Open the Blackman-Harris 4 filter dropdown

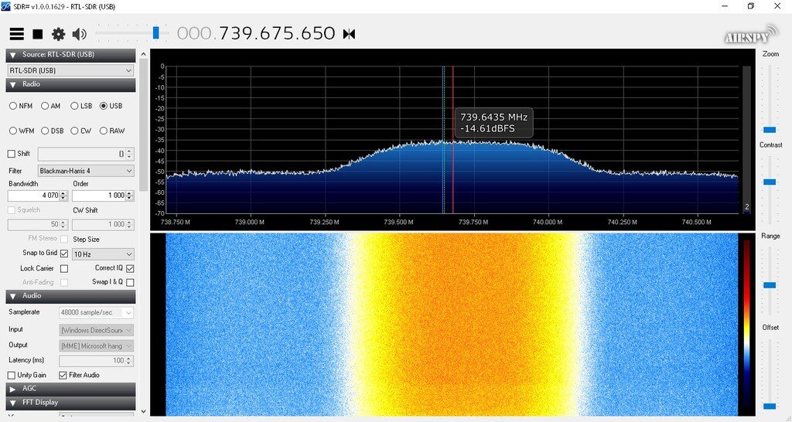85,171
